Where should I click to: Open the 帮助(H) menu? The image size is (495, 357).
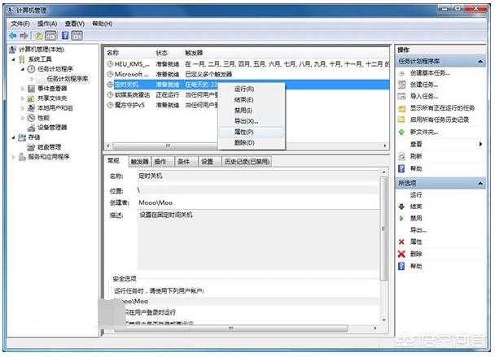(102, 24)
